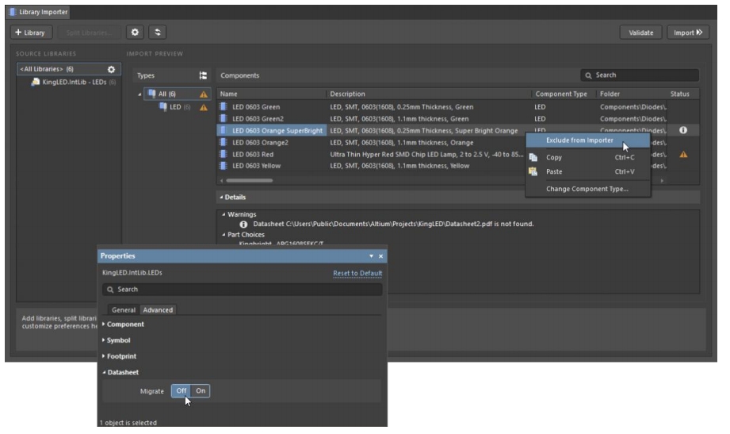This screenshot has width=730, height=434.
Task: Sort by the Status column header
Action: (682, 94)
